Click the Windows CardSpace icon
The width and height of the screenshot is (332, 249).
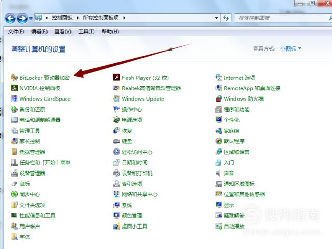click(14, 98)
